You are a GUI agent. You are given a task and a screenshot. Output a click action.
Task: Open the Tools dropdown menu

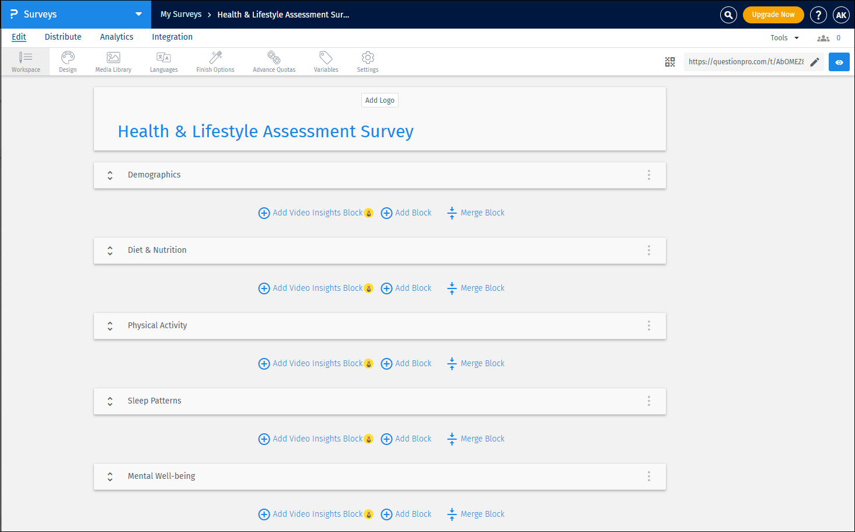(784, 37)
